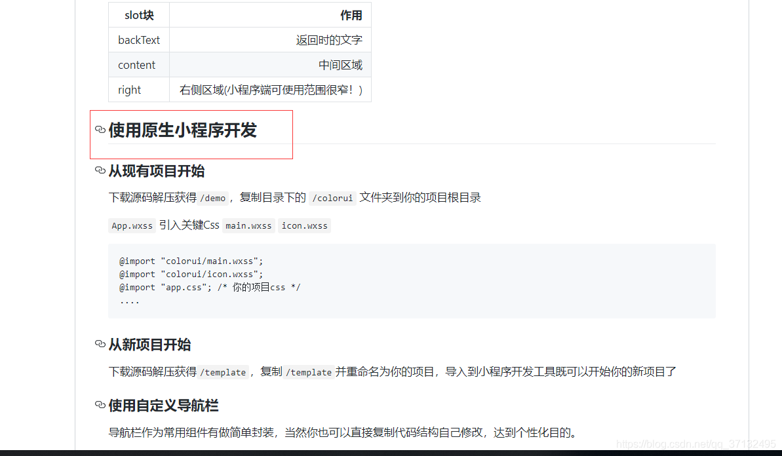Click the anchor icon beside 使用自定义导航栏
This screenshot has width=782, height=456.
[100, 405]
